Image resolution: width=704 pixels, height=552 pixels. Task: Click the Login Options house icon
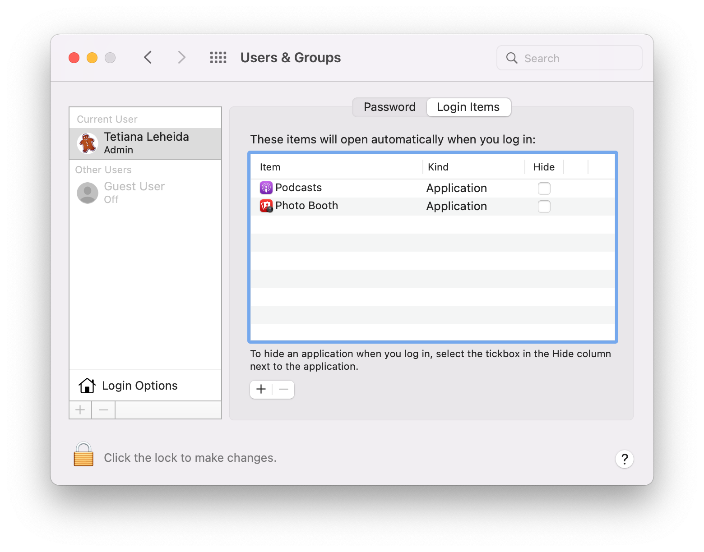coord(87,386)
